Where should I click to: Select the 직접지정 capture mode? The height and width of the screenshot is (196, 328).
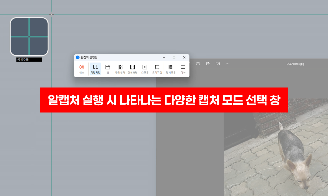tap(95, 69)
